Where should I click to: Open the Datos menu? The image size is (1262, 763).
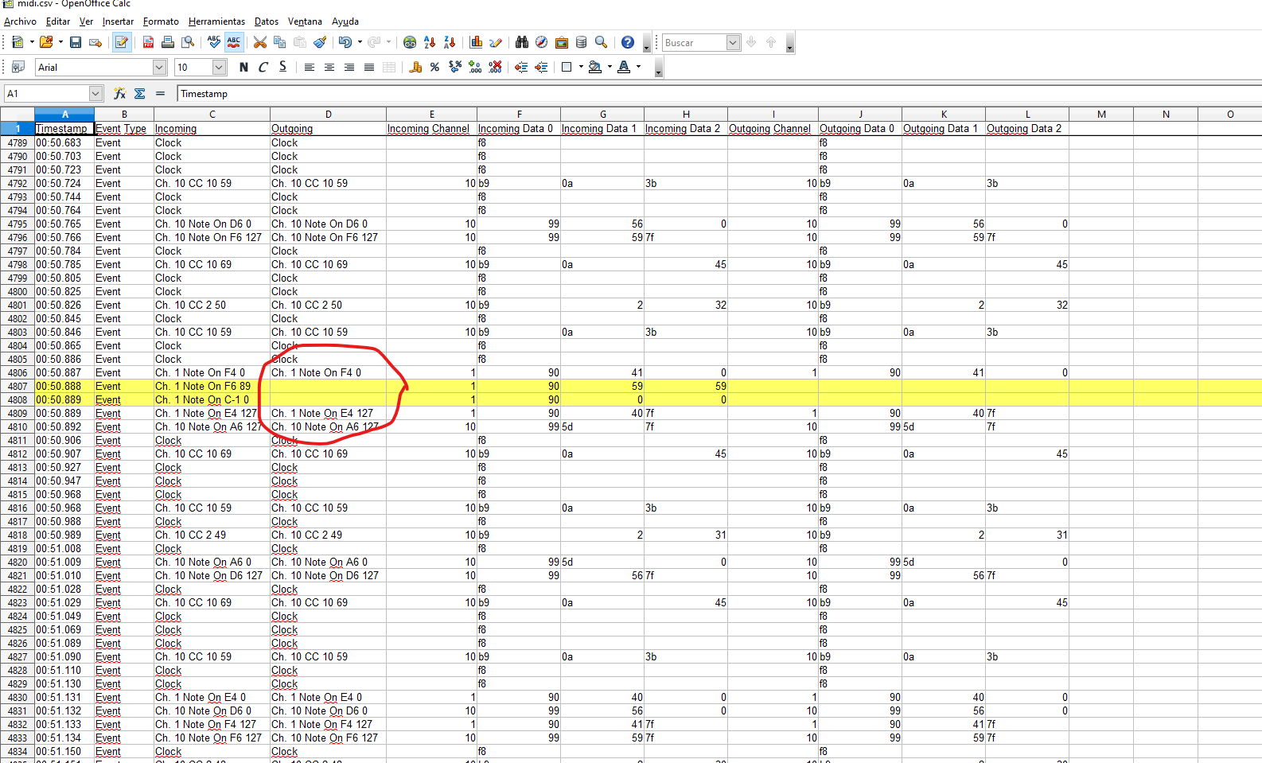(266, 21)
